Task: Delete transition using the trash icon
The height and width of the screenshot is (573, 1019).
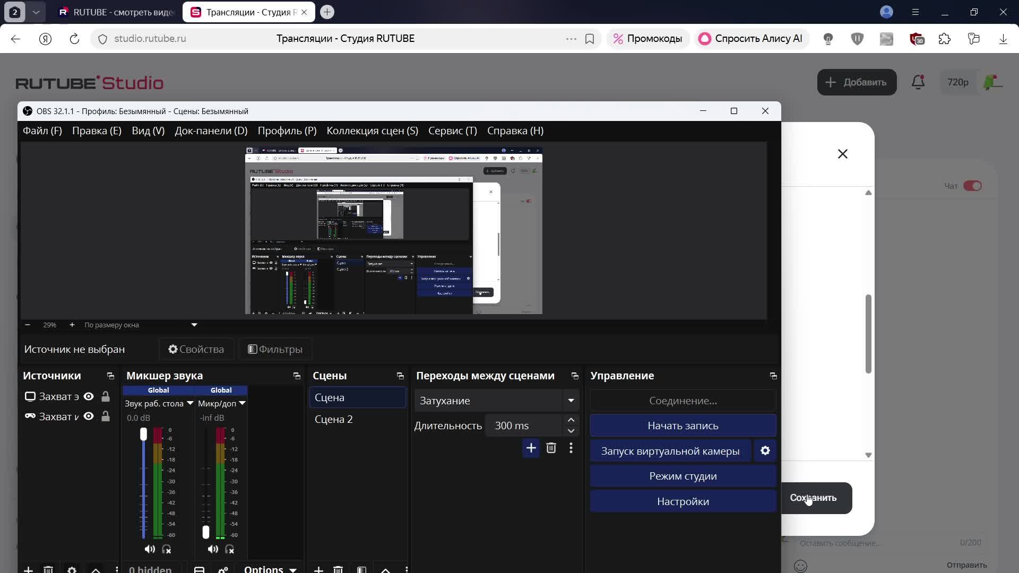Action: click(551, 448)
